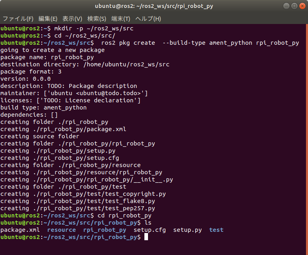
Task: Click the window title ubuntu@ros2 path text
Action: pyautogui.click(x=154, y=6)
